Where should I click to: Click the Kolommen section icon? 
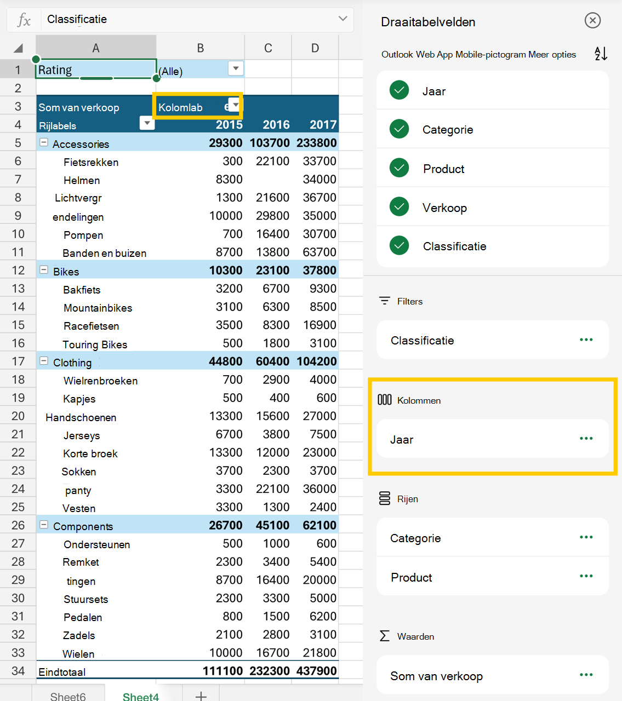point(385,400)
